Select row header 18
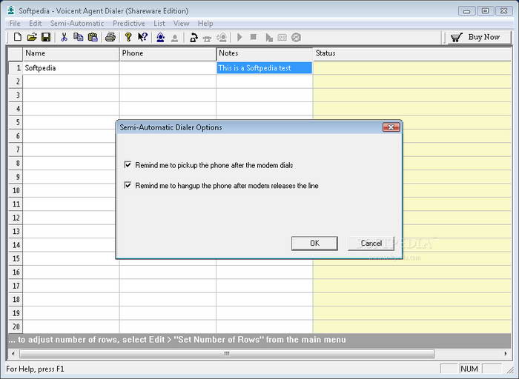The image size is (519, 379). [16, 299]
